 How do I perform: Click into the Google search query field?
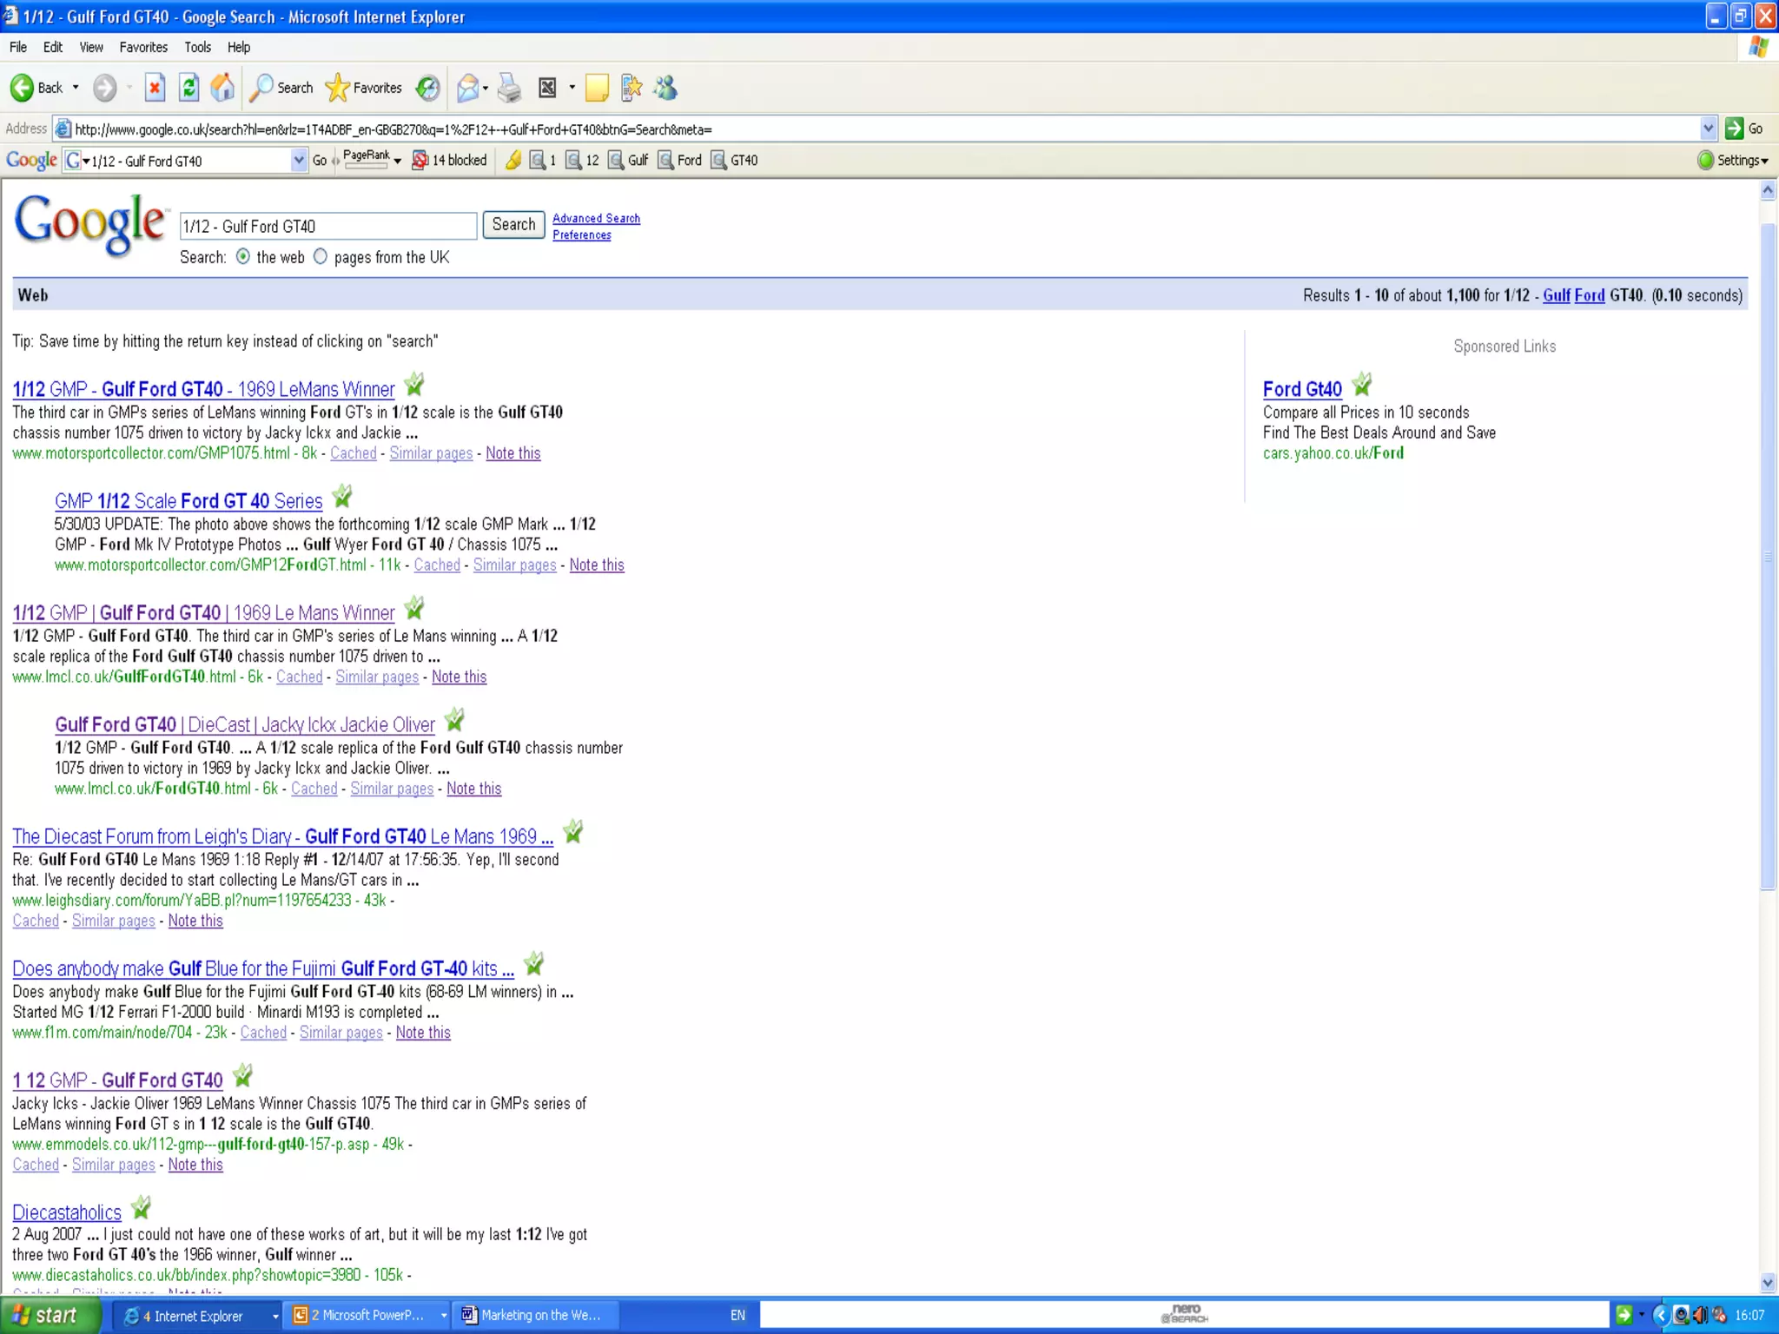[327, 226]
